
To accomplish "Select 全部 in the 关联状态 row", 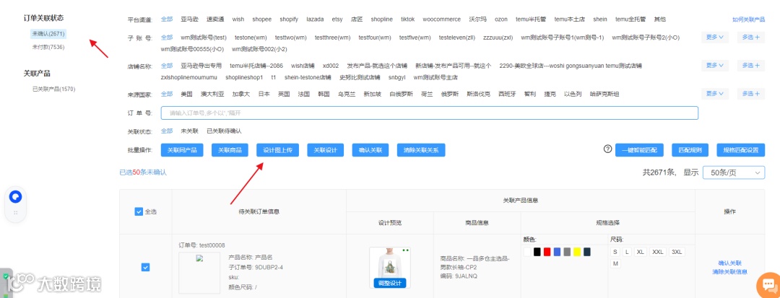I will pos(167,131).
